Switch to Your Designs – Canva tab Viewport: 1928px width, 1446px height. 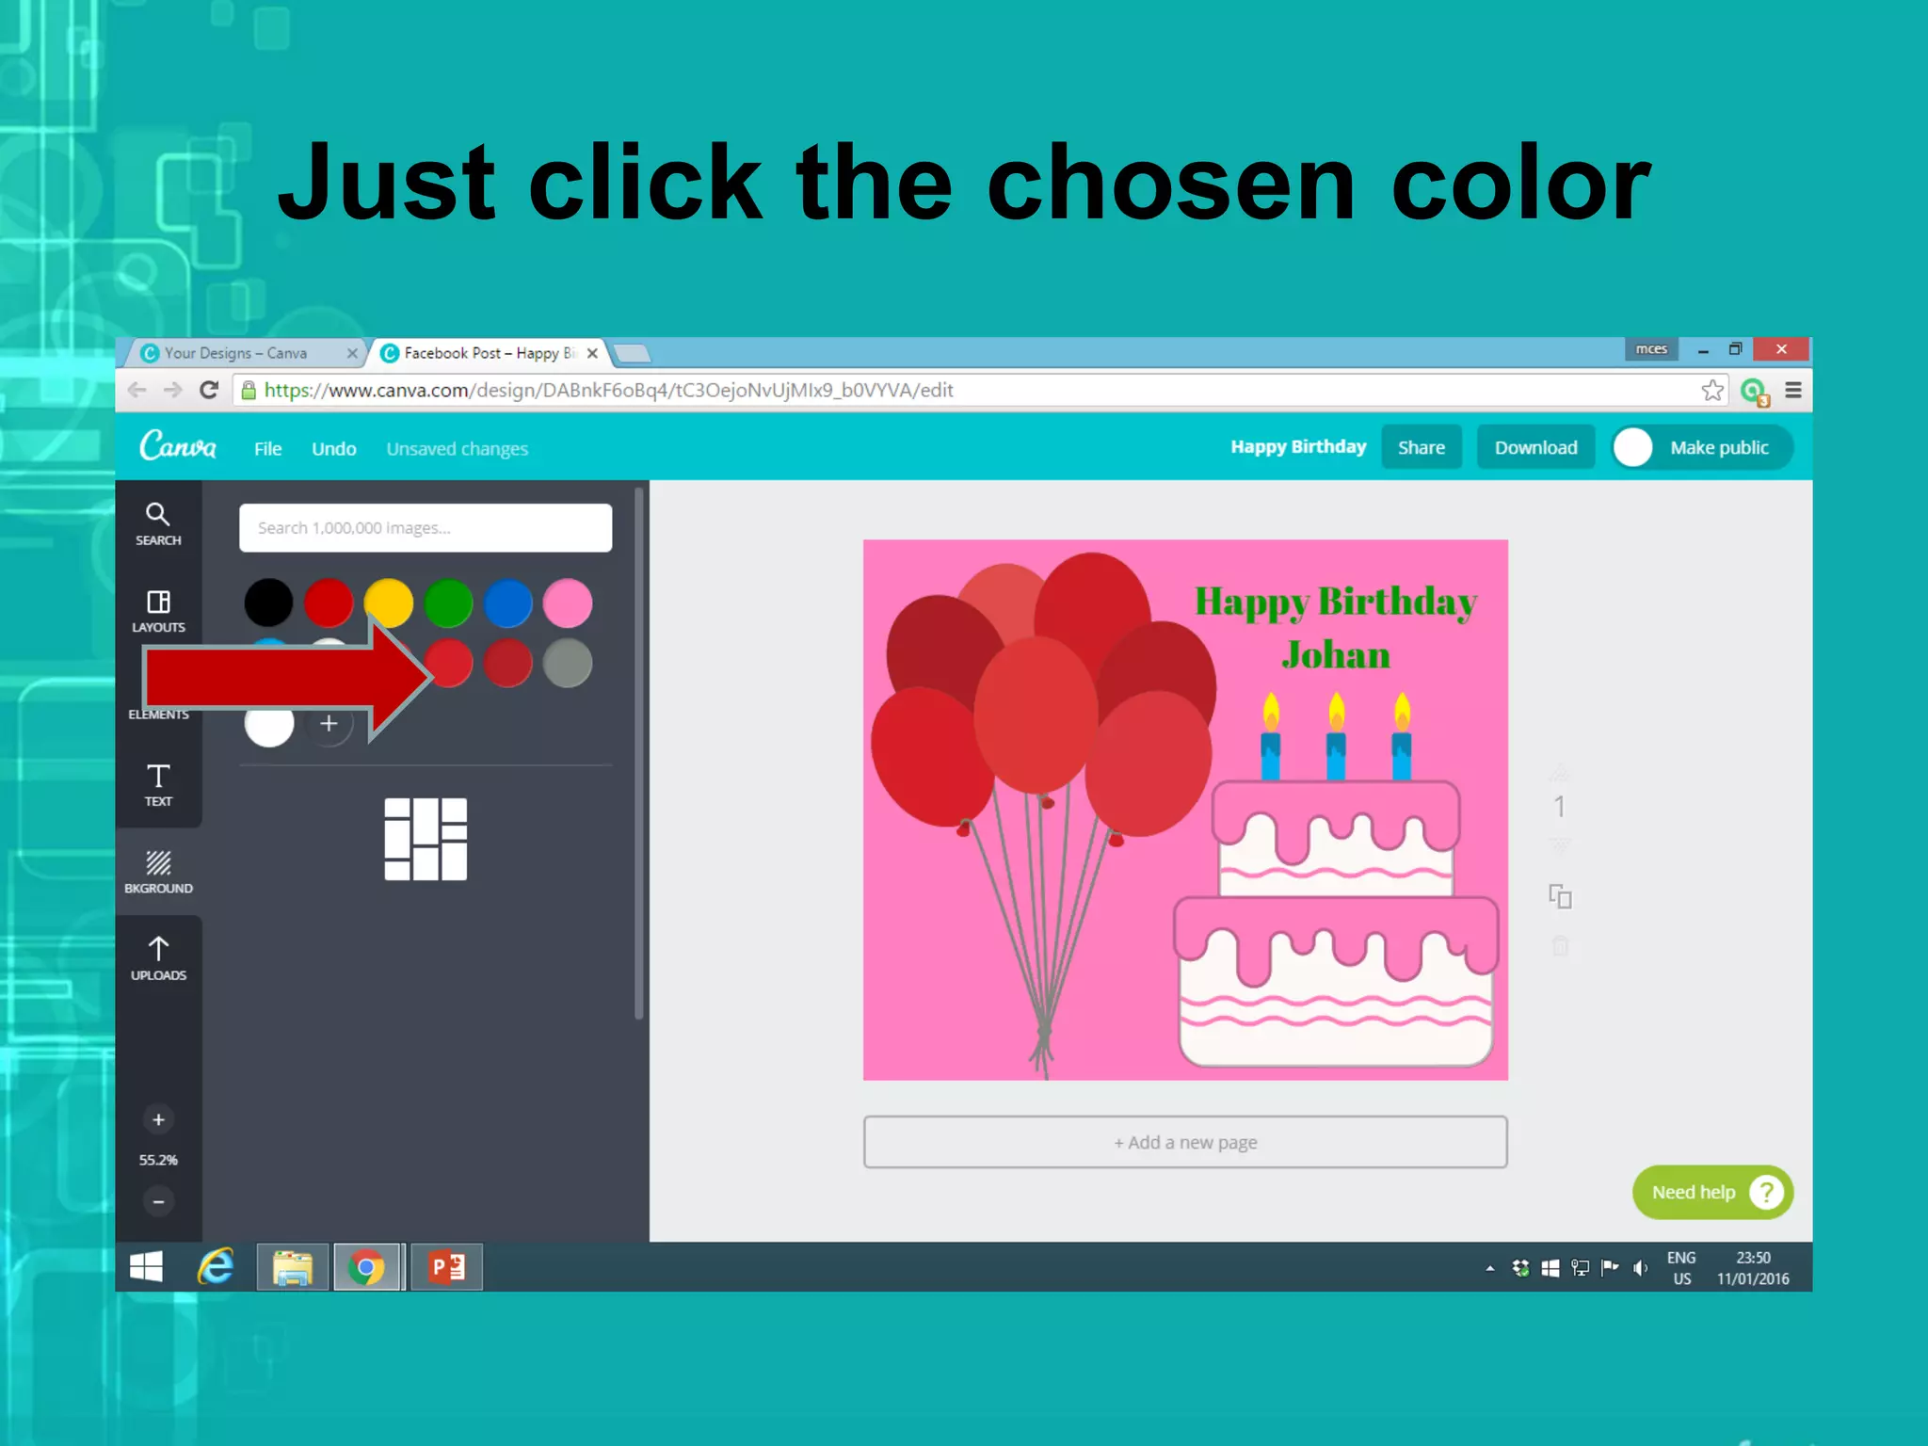click(x=243, y=353)
